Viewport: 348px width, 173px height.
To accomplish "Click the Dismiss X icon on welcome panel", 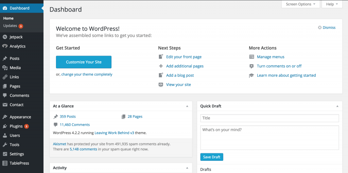I will click(320, 28).
